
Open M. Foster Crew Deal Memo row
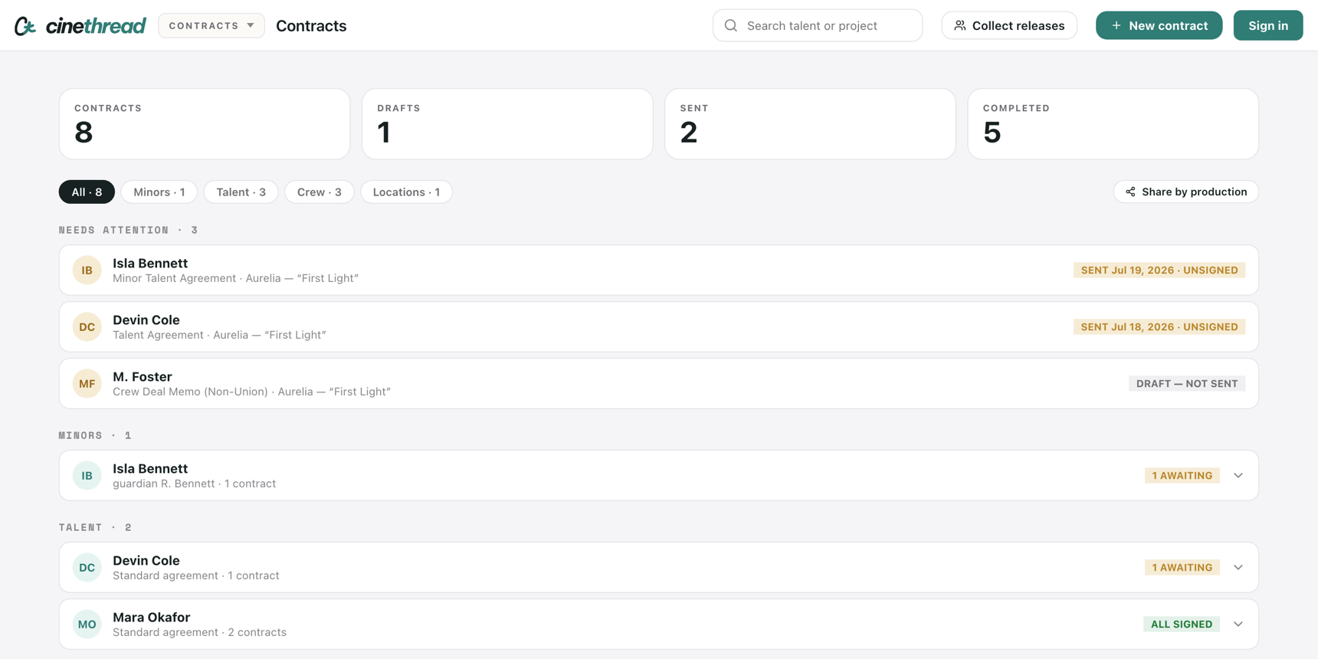pos(658,384)
